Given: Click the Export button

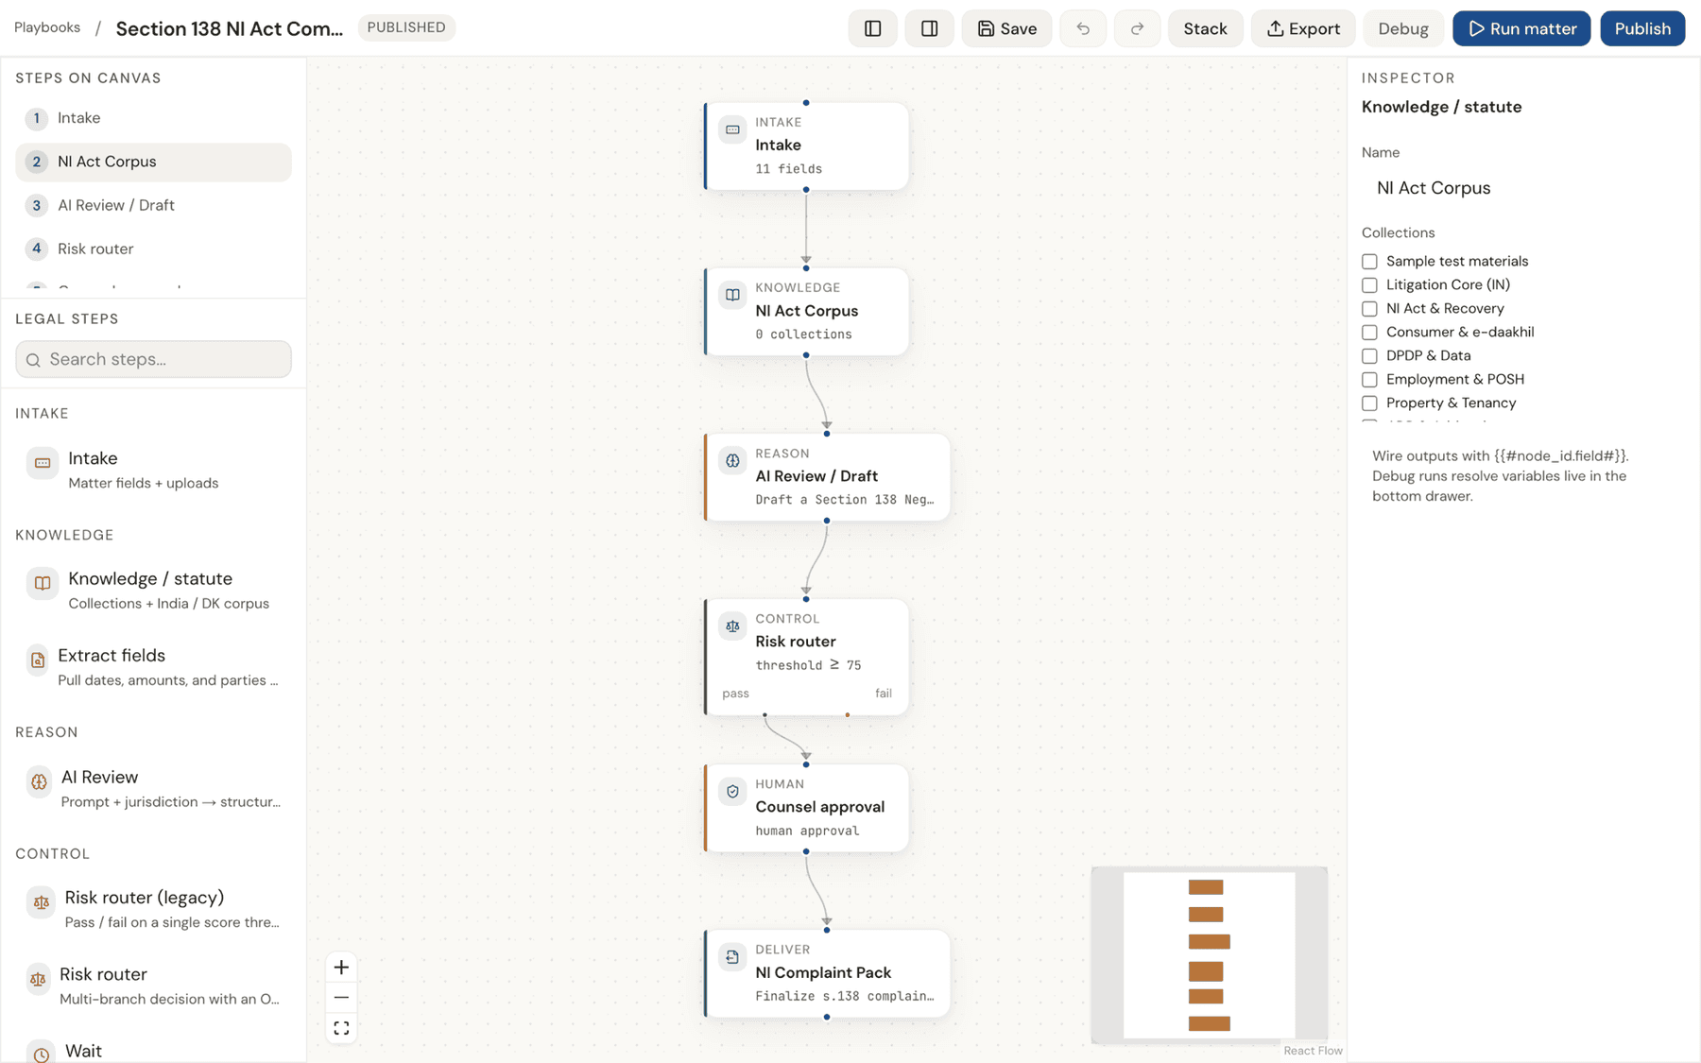Looking at the screenshot, I should 1303,28.
